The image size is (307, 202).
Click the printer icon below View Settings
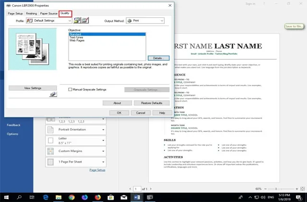[53, 96]
